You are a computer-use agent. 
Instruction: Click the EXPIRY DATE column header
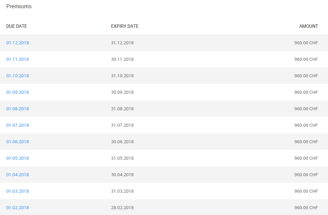(125, 26)
